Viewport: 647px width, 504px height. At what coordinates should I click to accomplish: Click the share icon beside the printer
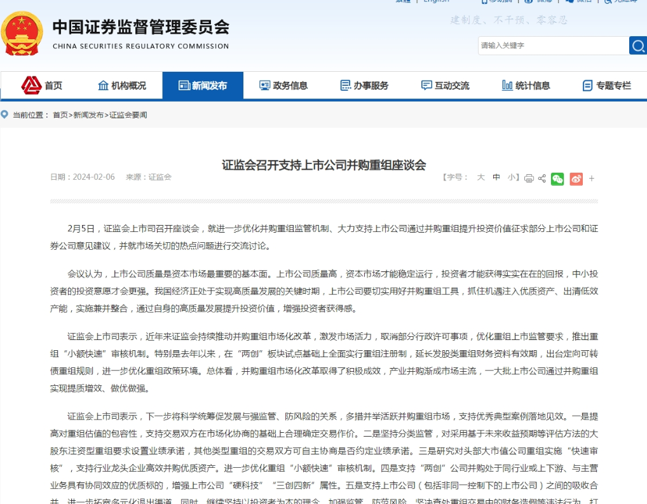[x=542, y=179]
